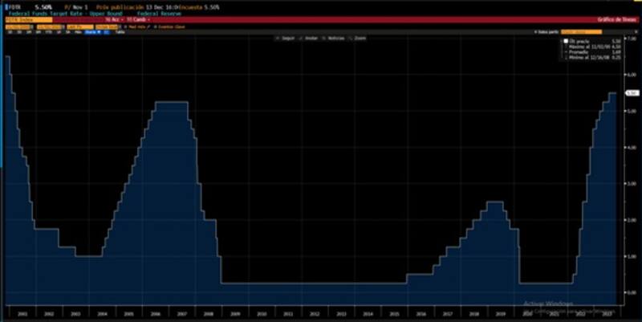Viewport: 642px width, 322px height.
Task: Click the orange button next to Datos pants
Action: pos(582,31)
